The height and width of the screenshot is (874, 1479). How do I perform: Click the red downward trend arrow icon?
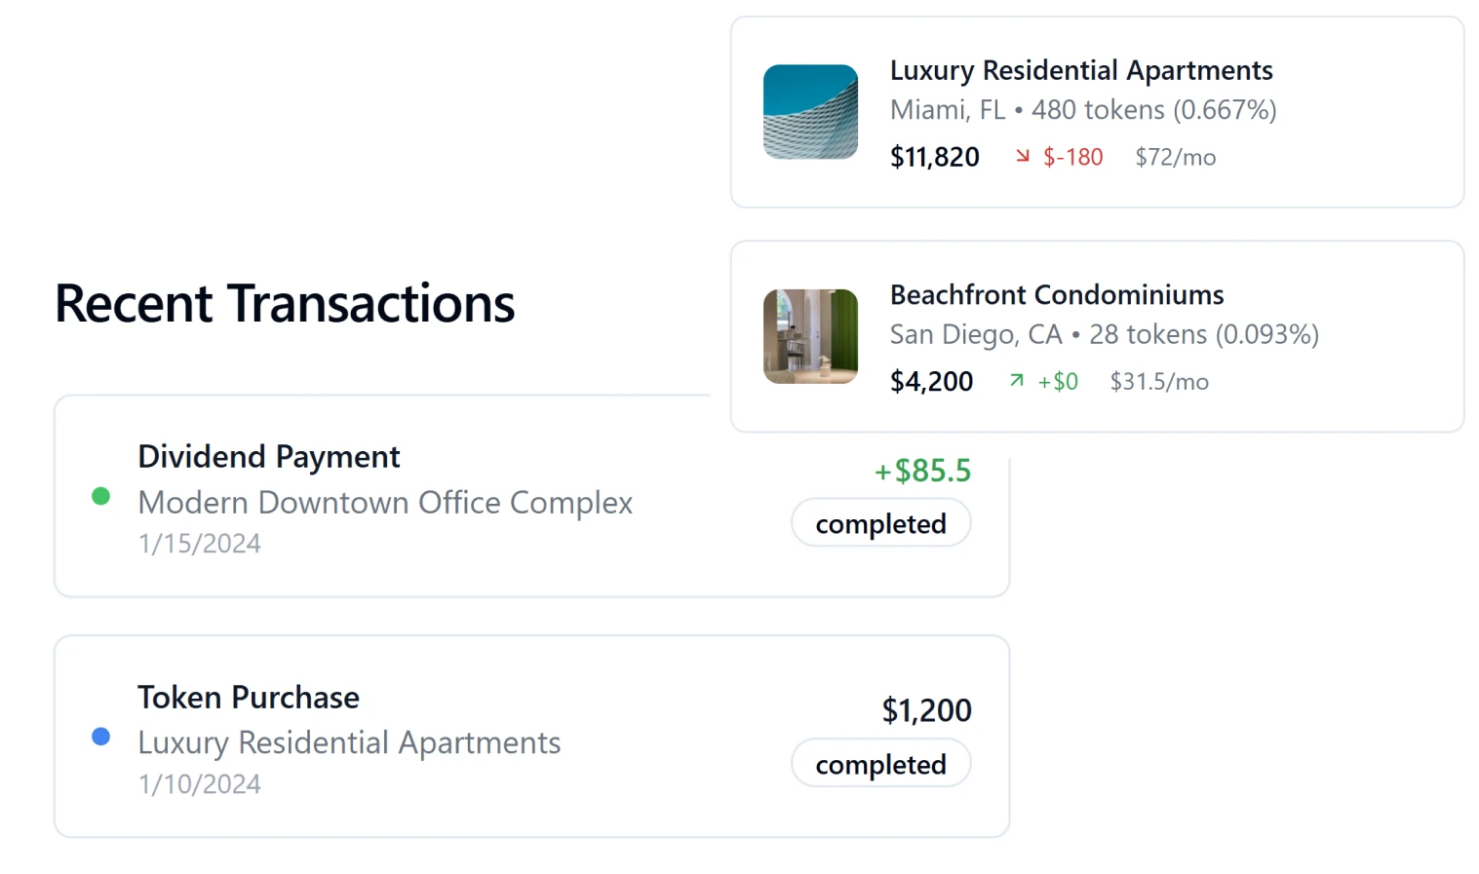click(1022, 157)
